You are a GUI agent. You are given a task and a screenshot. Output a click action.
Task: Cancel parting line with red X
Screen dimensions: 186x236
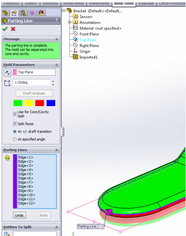pyautogui.click(x=13, y=29)
